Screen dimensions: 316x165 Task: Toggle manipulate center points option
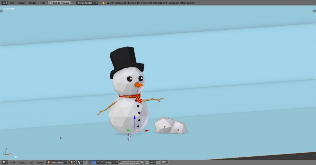(x=85, y=163)
